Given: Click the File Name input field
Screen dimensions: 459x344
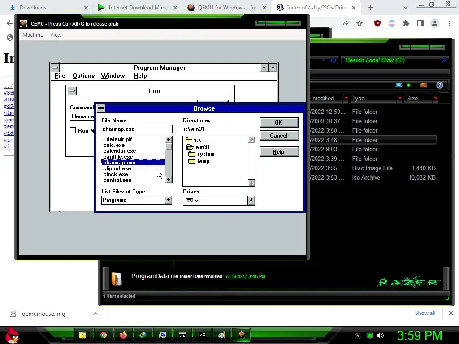Looking at the screenshot, I should pyautogui.click(x=137, y=129).
